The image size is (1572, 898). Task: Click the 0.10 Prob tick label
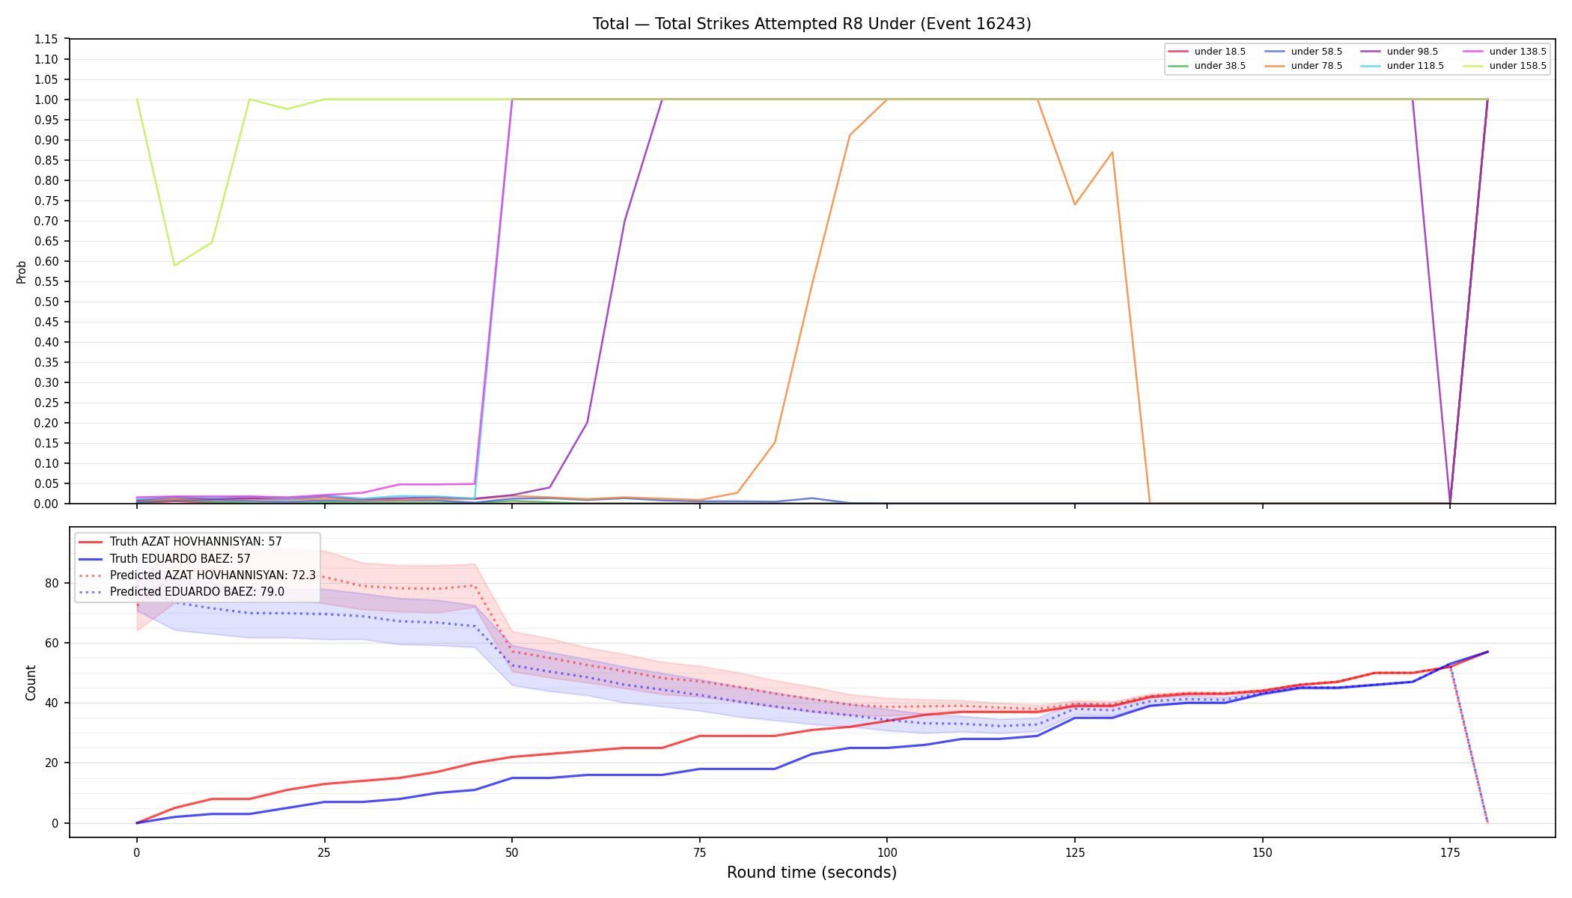[x=46, y=463]
